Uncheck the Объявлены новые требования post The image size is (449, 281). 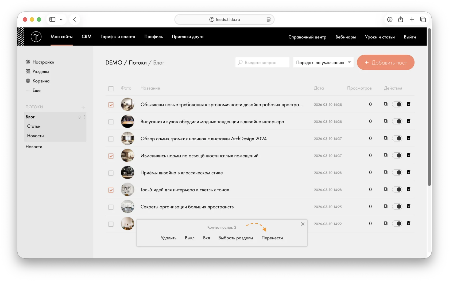[x=111, y=105]
